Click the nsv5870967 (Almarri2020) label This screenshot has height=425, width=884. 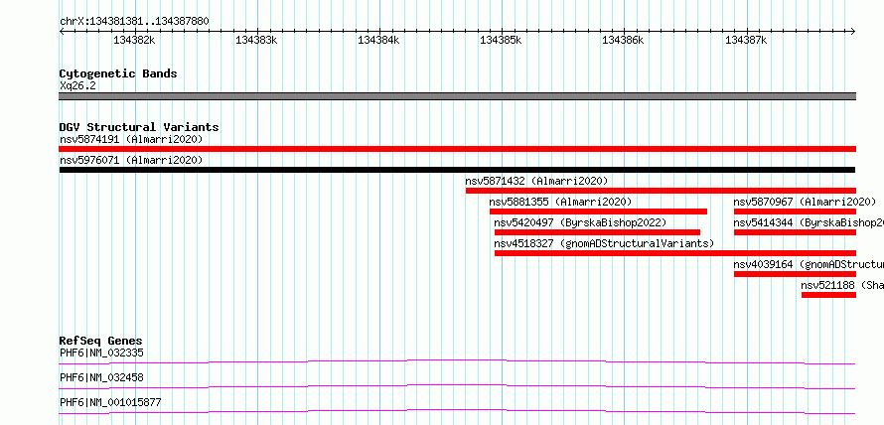(806, 202)
